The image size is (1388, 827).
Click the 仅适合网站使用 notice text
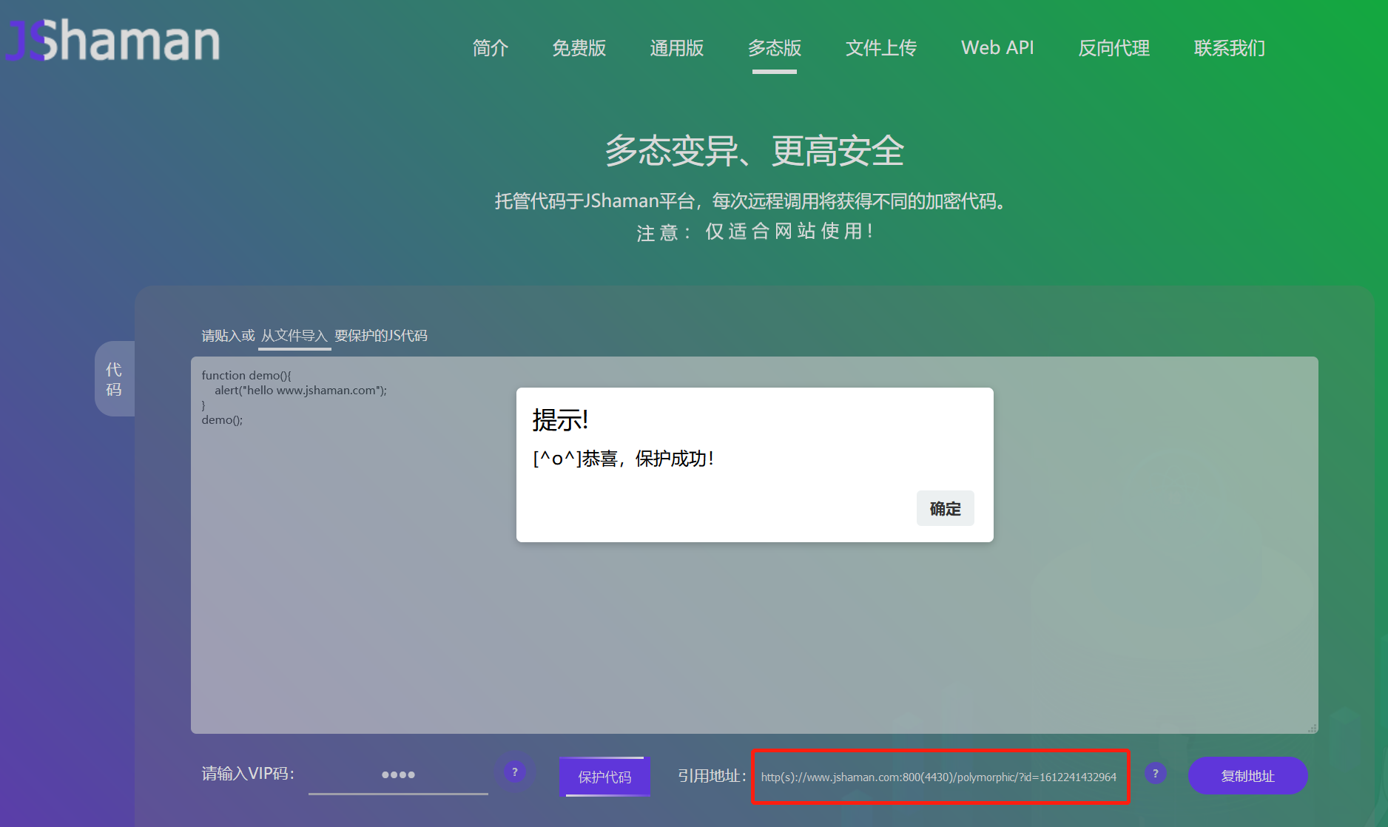pyautogui.click(x=789, y=232)
